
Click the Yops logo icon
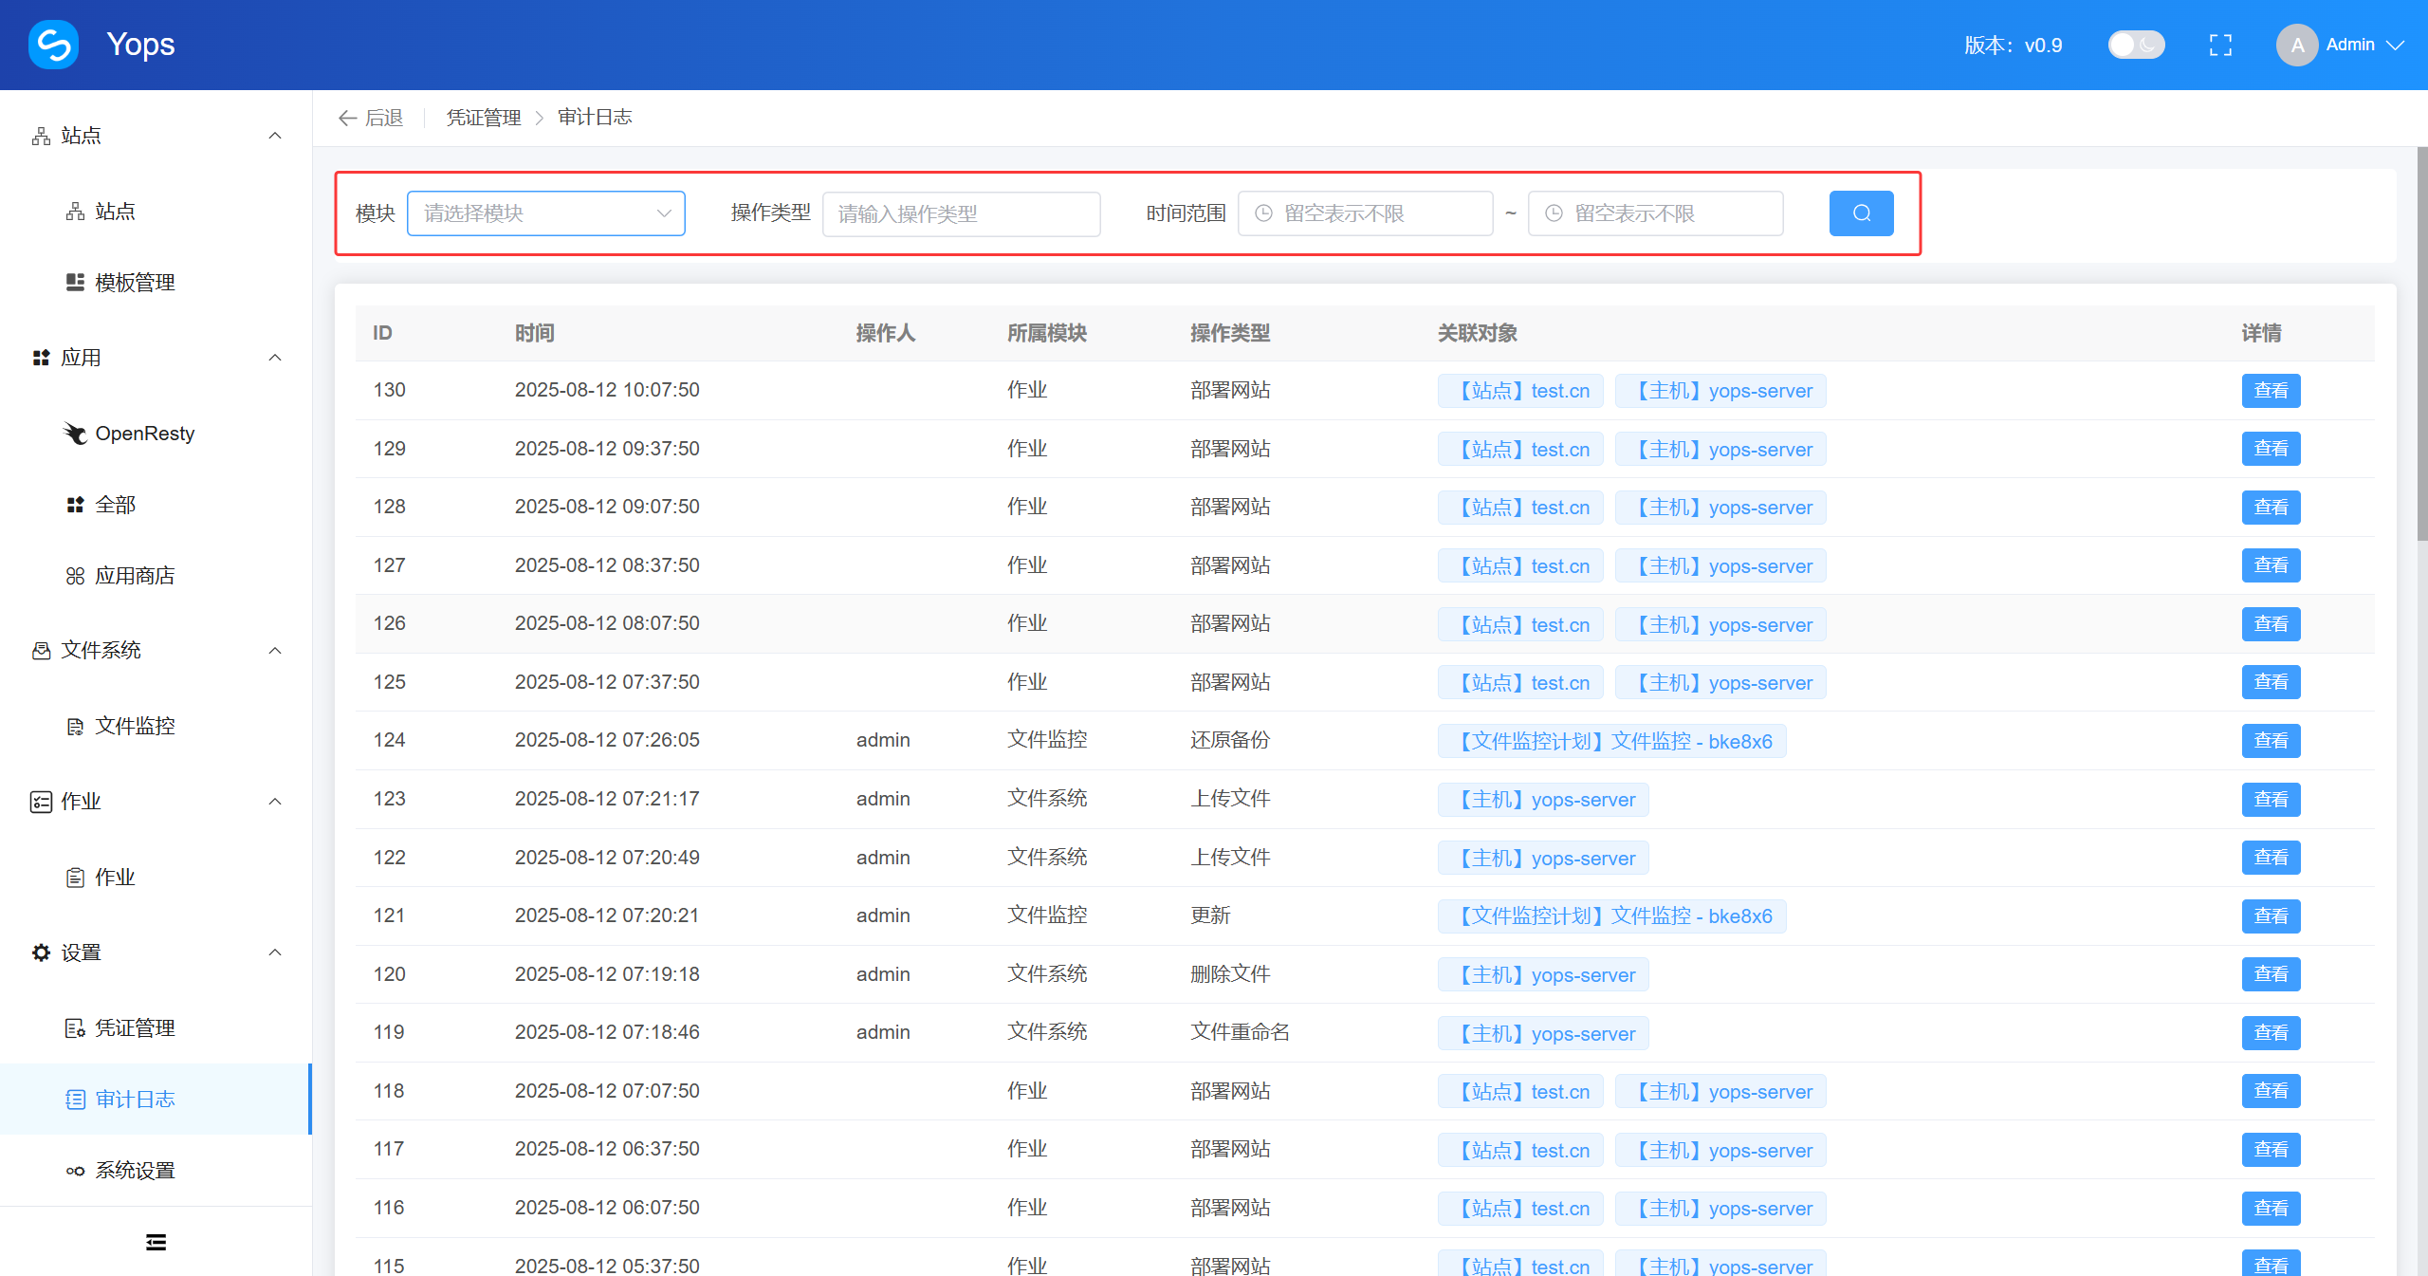(x=53, y=45)
